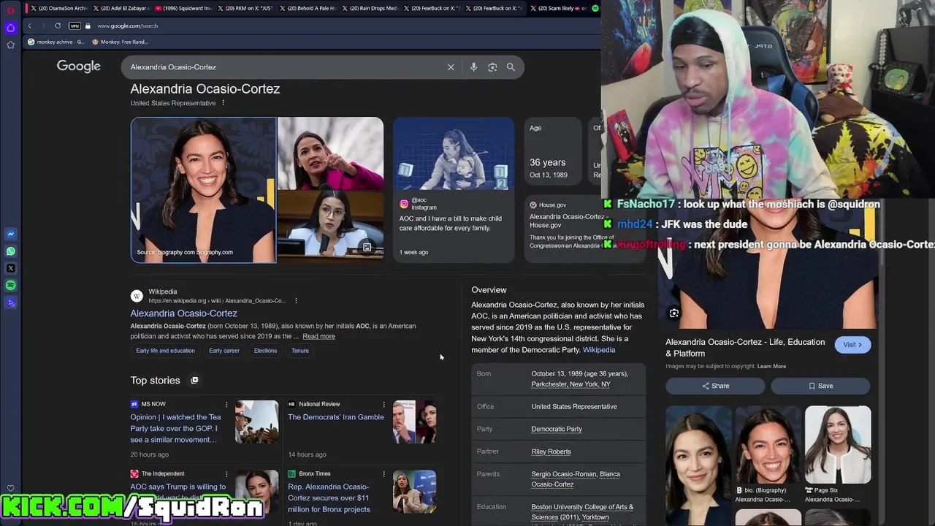935x526 pixels.
Task: Select the Early career chip
Action: (x=224, y=351)
